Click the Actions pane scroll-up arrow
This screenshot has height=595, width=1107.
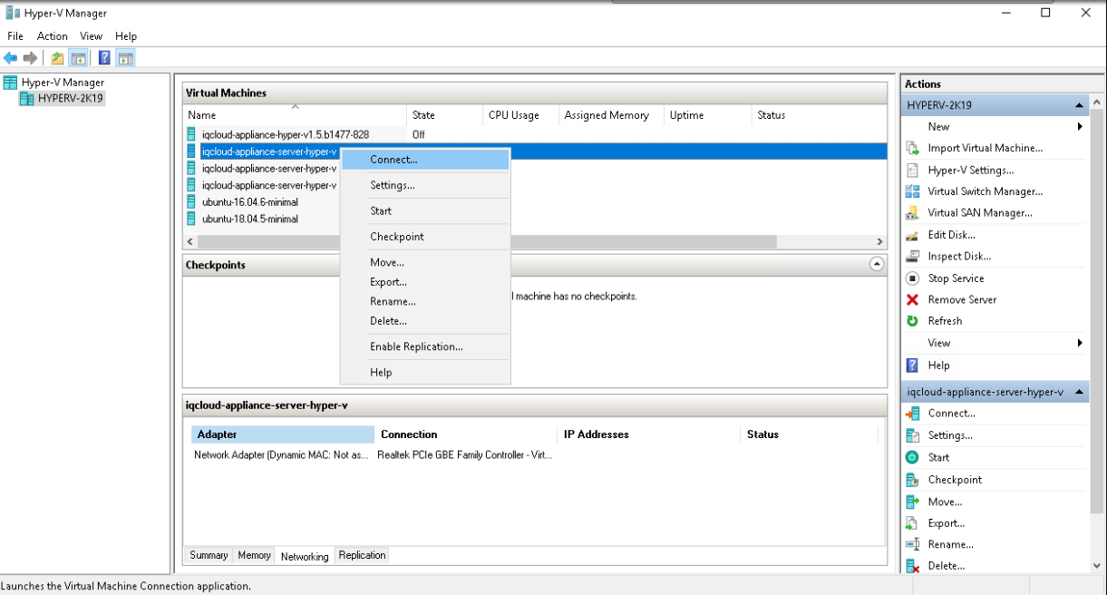pyautogui.click(x=1097, y=102)
